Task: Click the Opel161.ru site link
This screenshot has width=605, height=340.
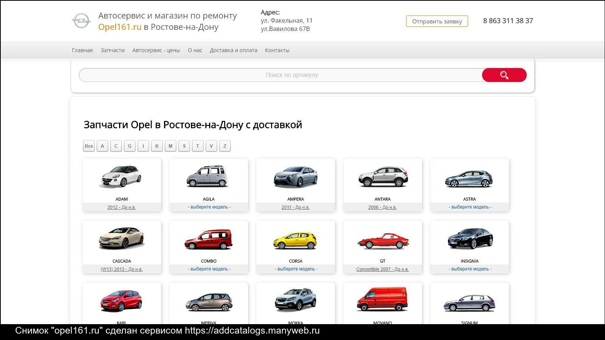Action: (120, 27)
